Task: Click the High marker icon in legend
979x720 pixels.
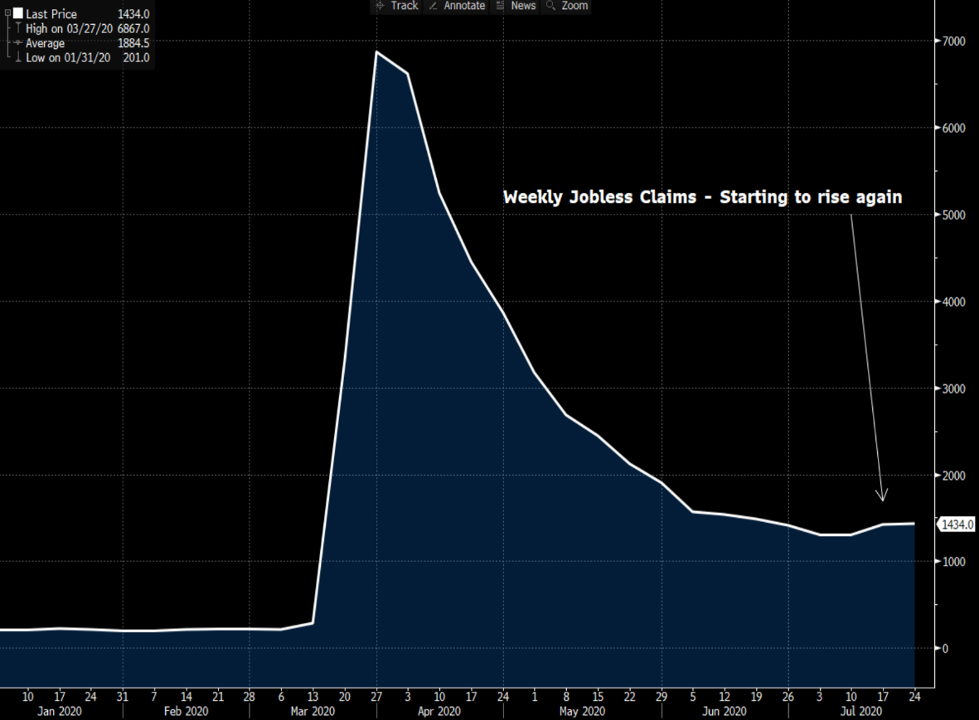Action: 17,29
